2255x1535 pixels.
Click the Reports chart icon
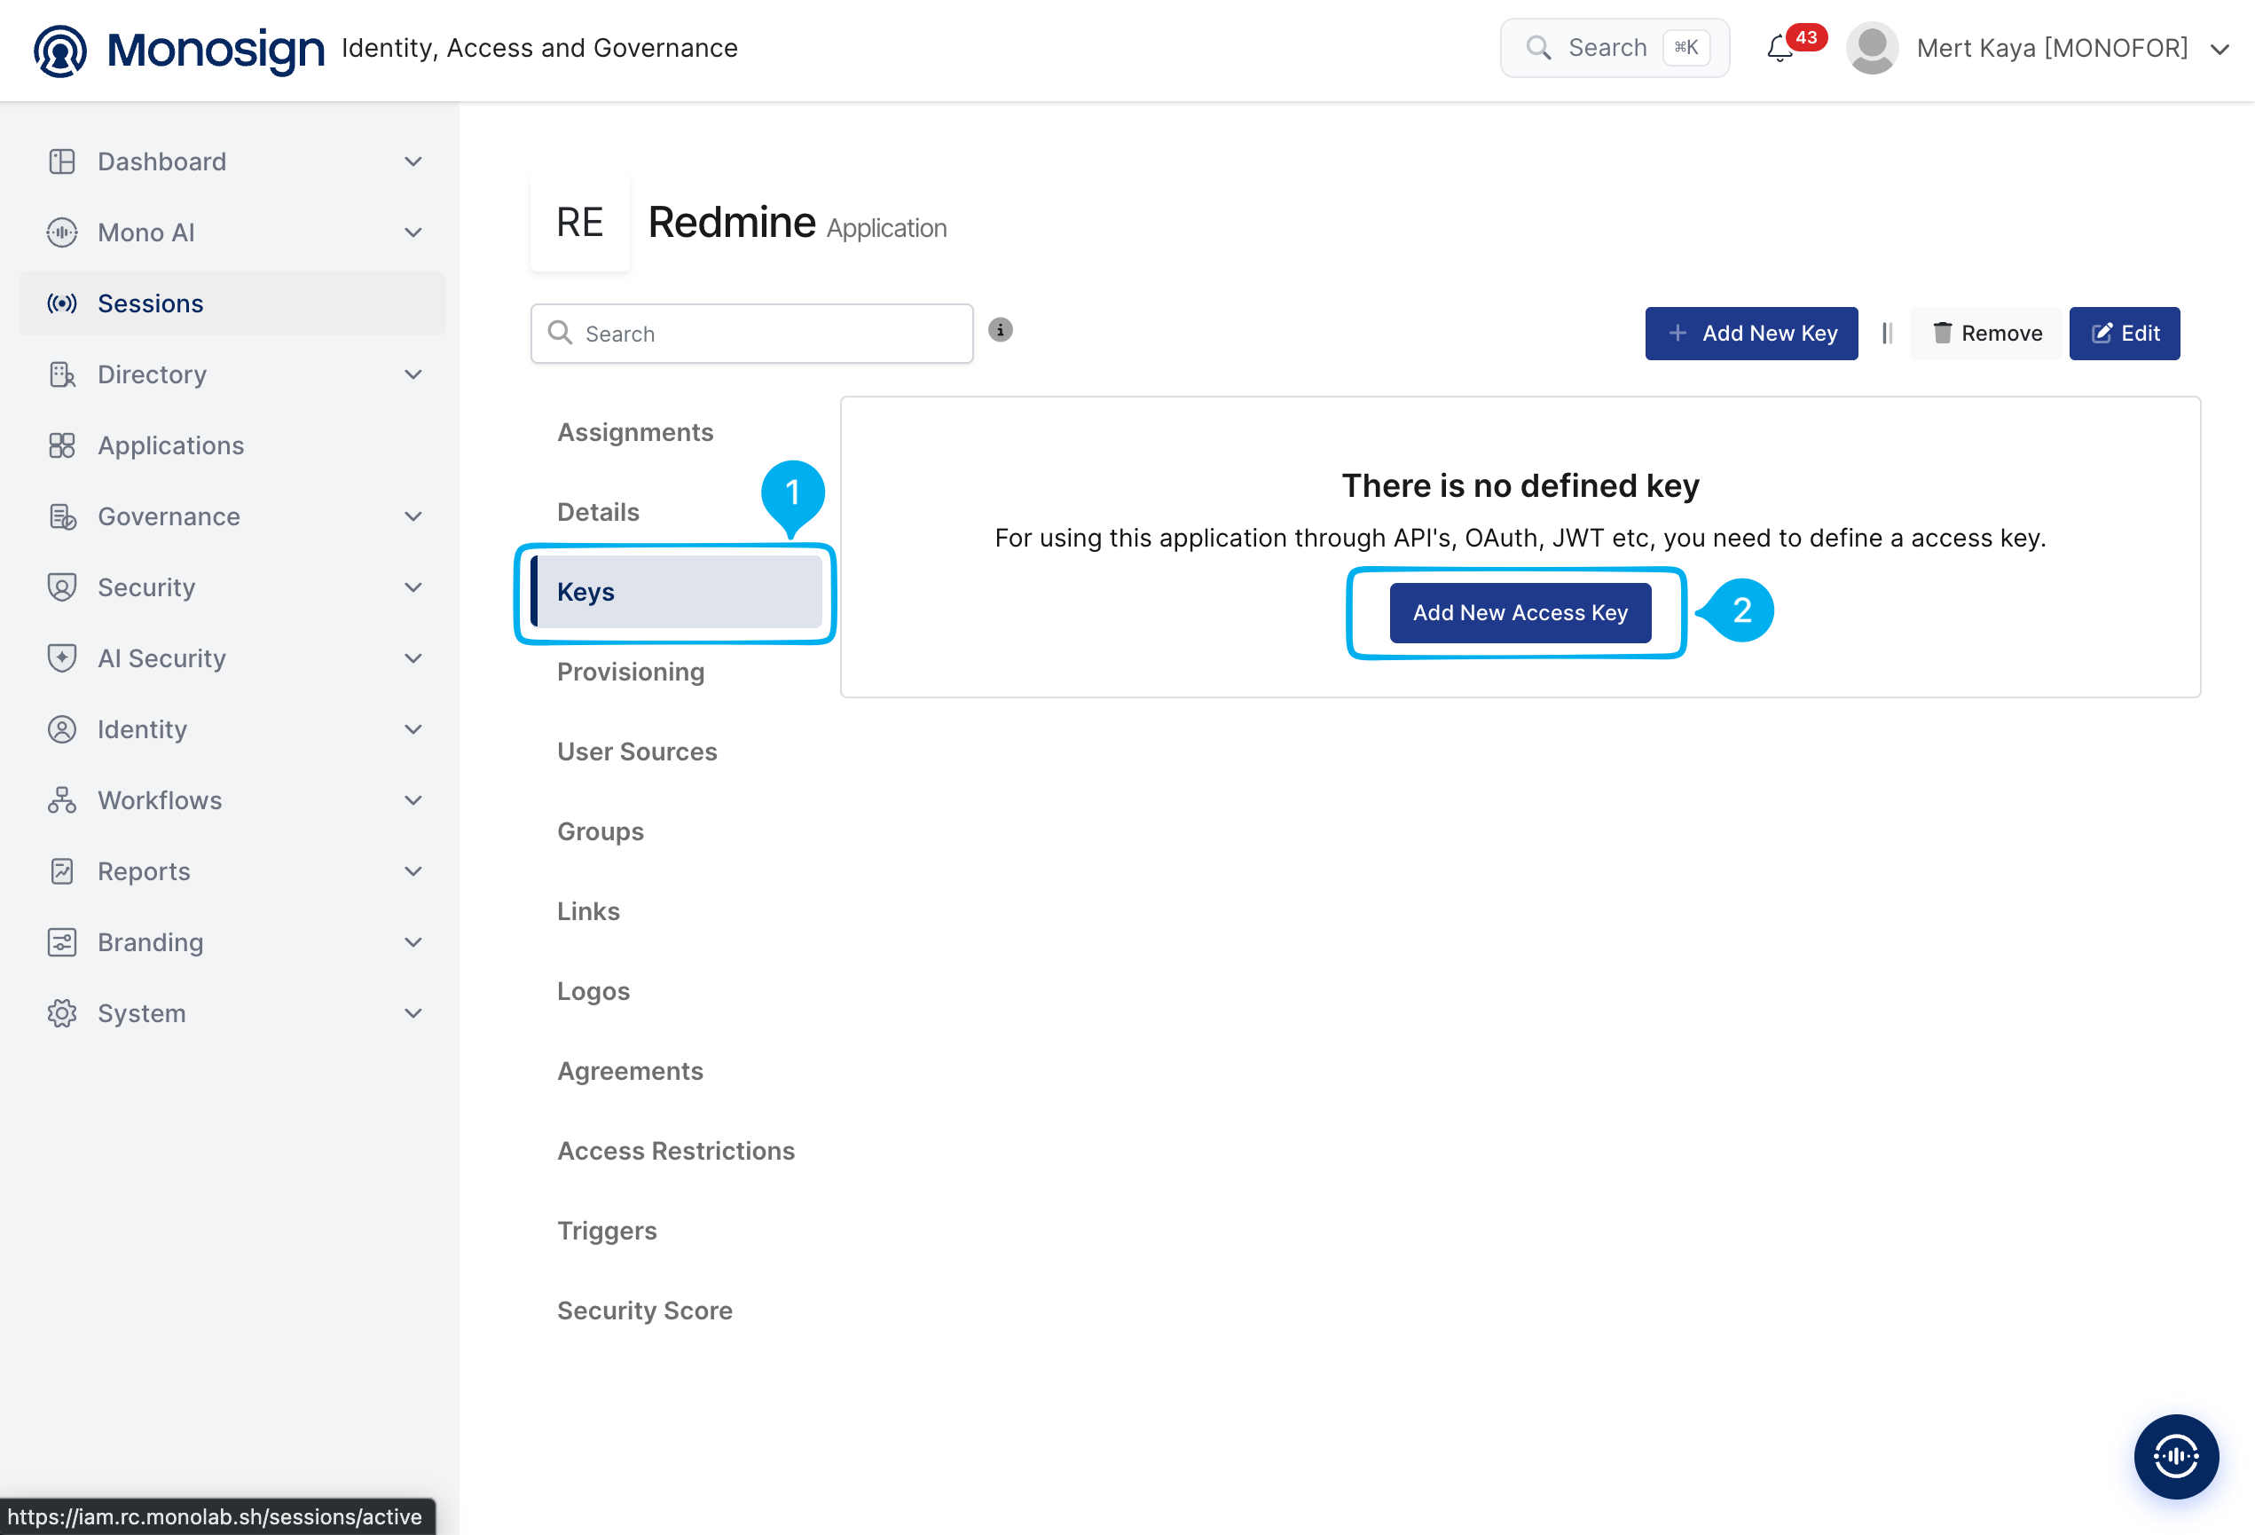[62, 871]
